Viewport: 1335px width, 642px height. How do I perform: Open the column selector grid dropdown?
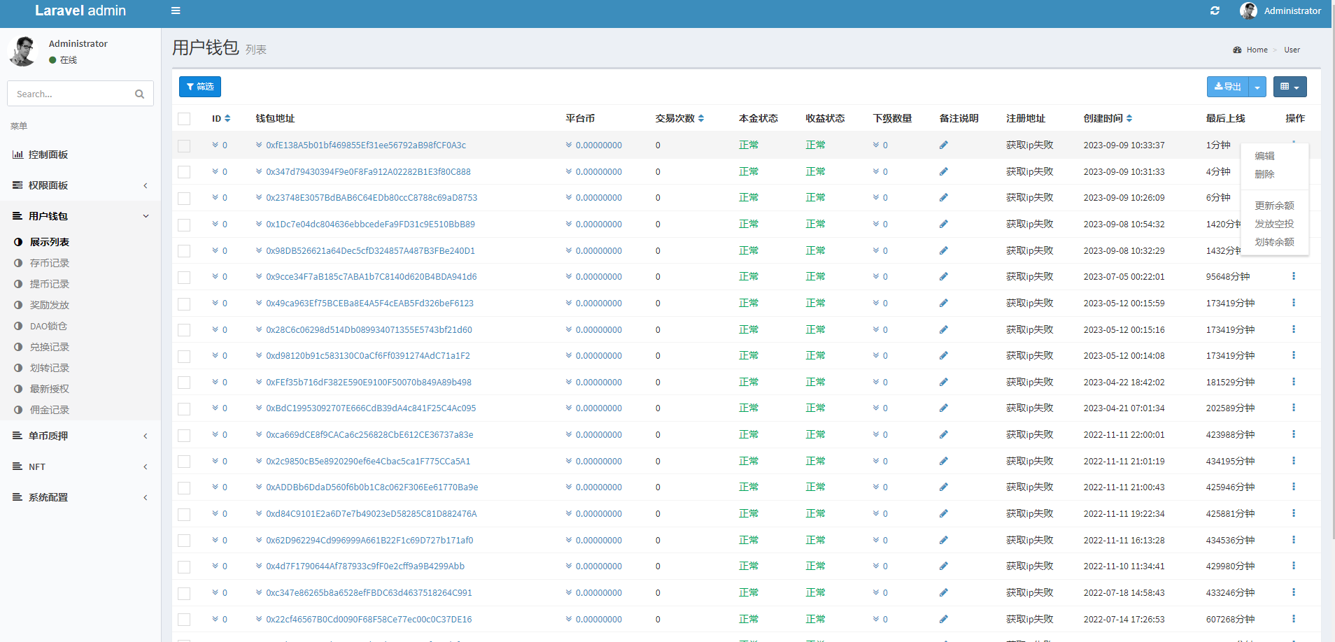coord(1290,87)
